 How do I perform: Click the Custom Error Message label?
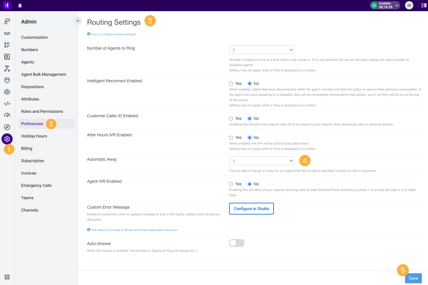[108, 207]
